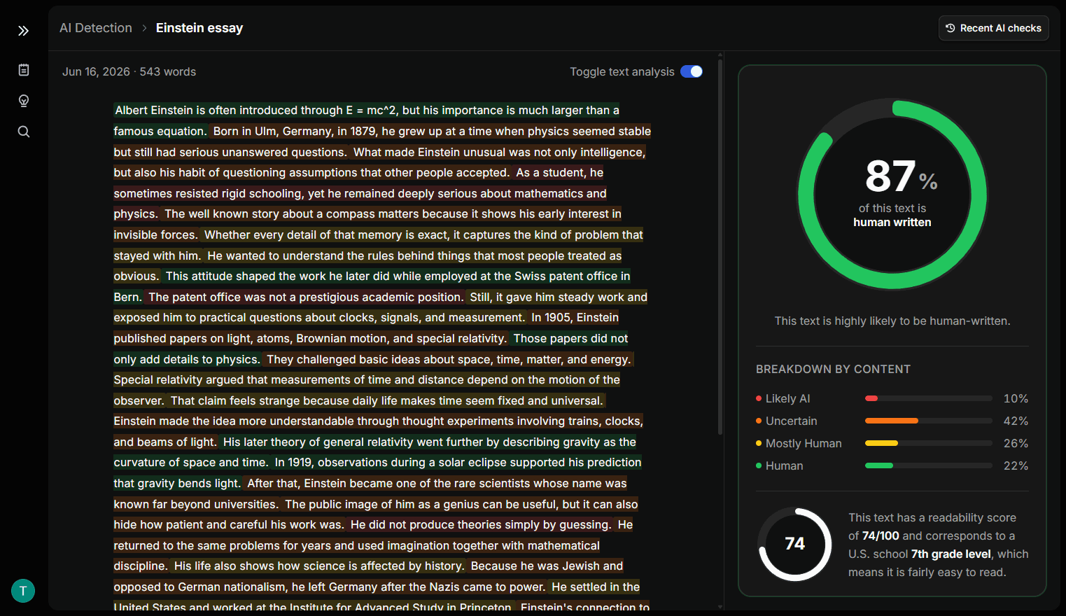Click the 42% Uncertain value
Image resolution: width=1066 pixels, height=616 pixels.
(1016, 421)
